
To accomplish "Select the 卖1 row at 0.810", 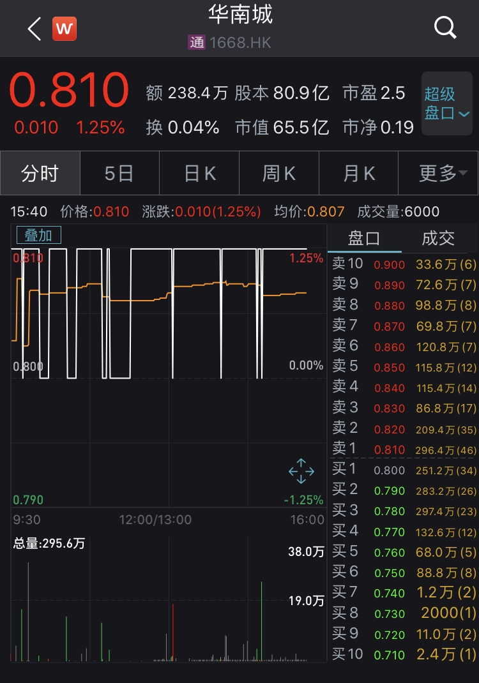I will coord(404,449).
